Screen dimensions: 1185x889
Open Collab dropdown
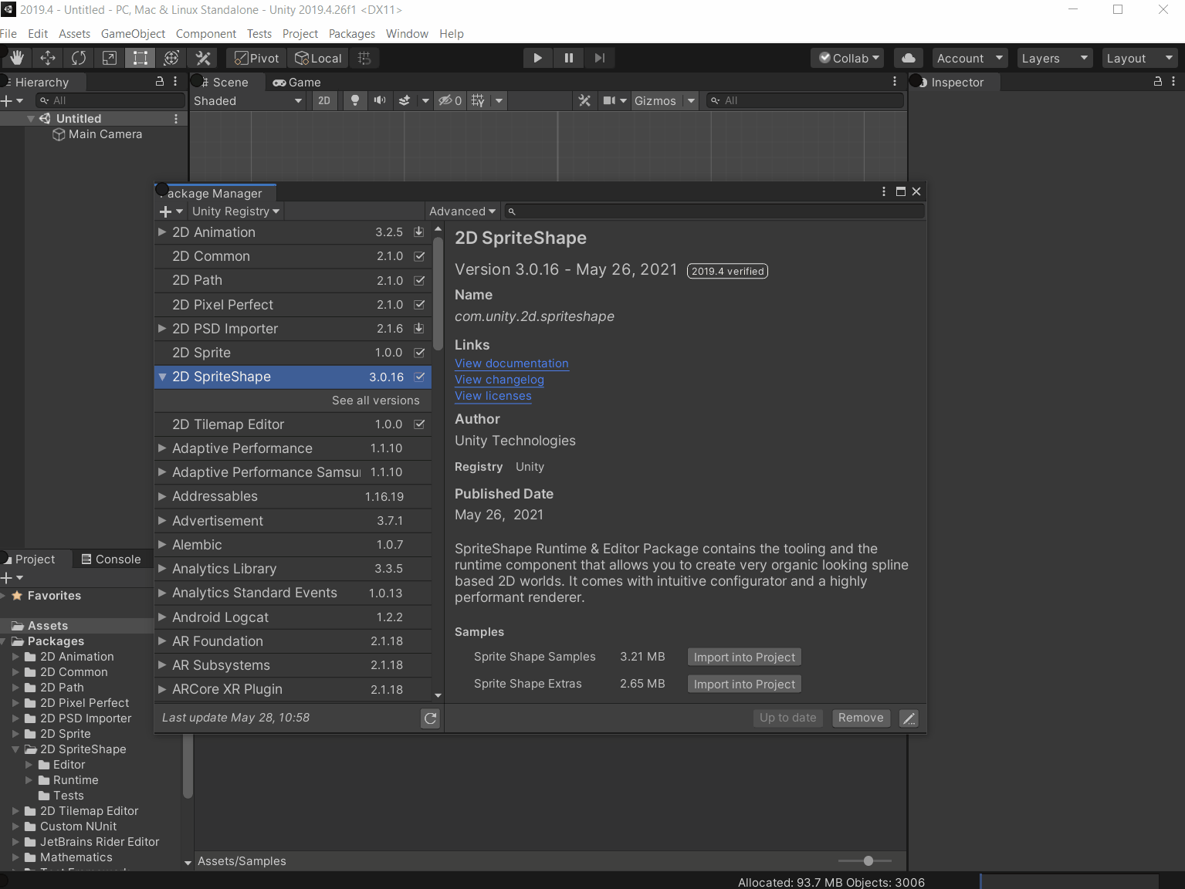pos(848,59)
